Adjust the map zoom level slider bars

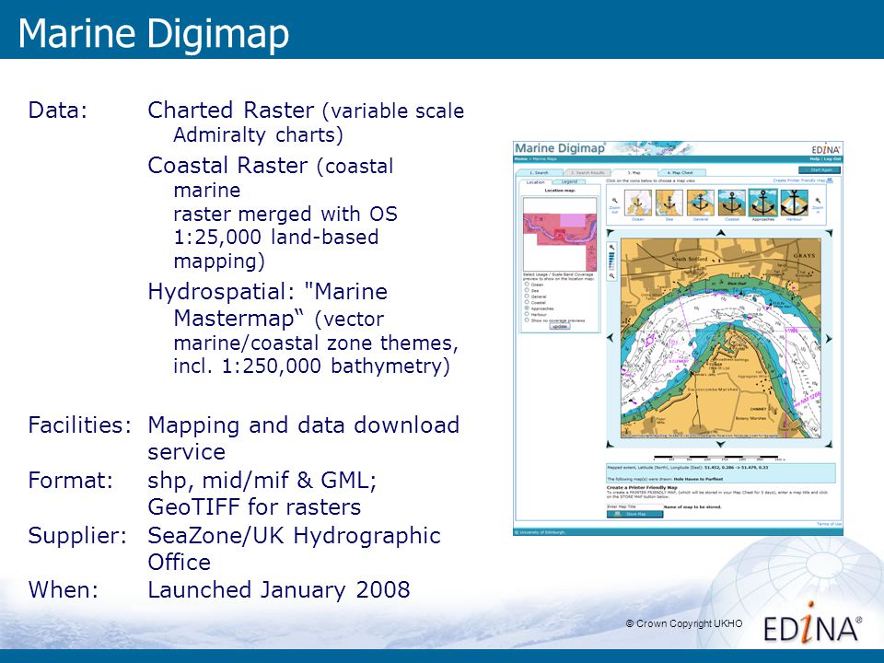pos(611,261)
